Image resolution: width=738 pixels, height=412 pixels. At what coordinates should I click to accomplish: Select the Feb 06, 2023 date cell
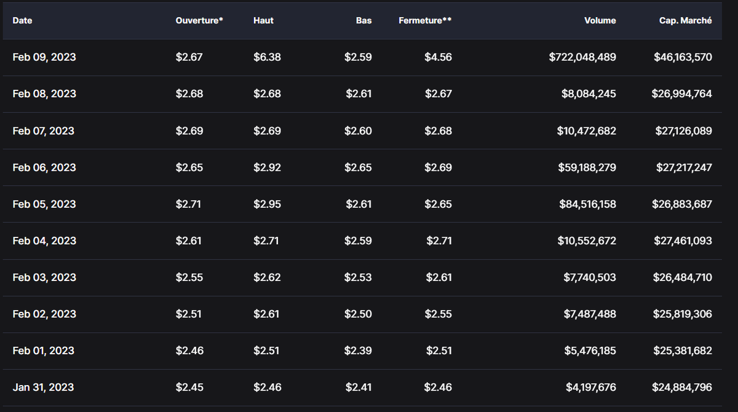click(x=44, y=167)
